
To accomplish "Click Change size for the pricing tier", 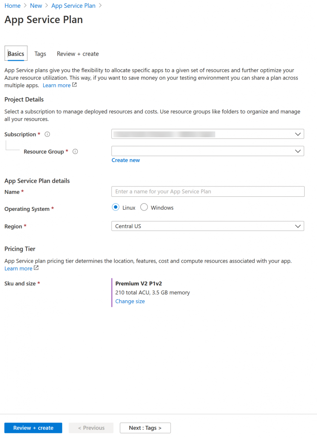I will [130, 301].
